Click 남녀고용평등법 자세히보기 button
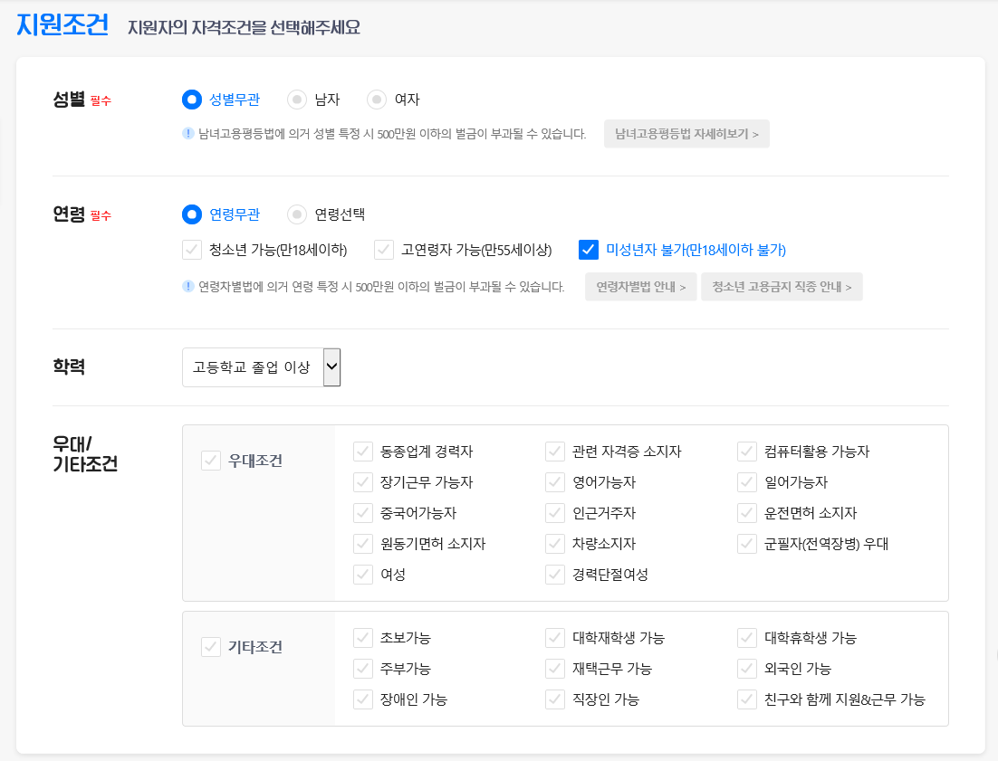 (x=686, y=133)
